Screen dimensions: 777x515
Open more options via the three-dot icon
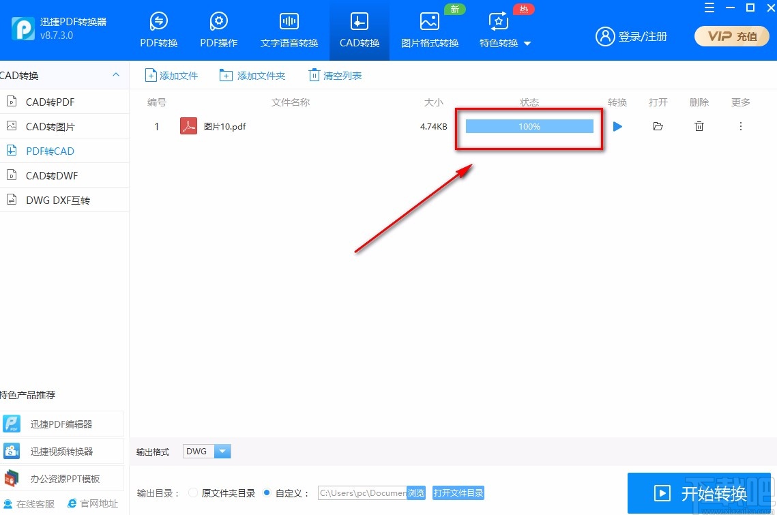click(x=740, y=126)
